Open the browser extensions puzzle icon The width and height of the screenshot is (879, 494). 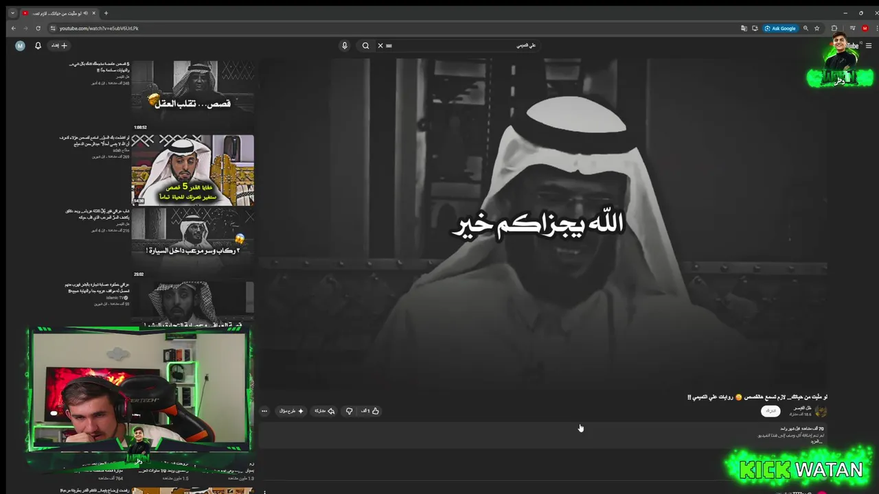[834, 28]
